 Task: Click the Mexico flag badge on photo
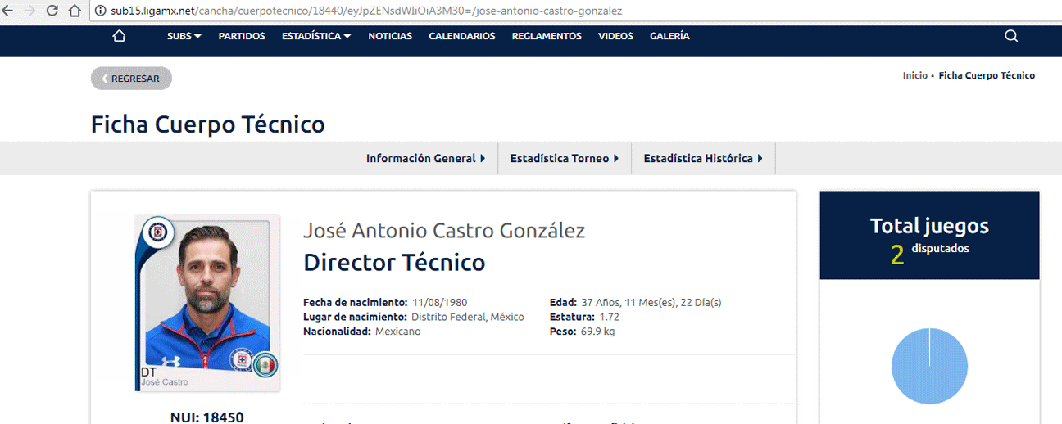point(265,364)
